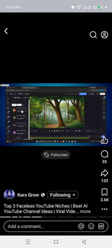Open the three-dot more options menu
This screenshot has height=248, width=112.
click(x=104, y=209)
